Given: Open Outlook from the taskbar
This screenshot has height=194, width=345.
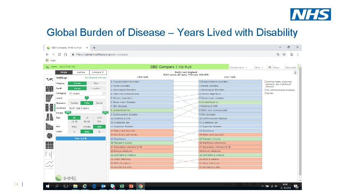Looking at the screenshot, I should tap(103, 186).
